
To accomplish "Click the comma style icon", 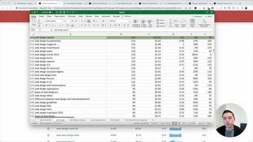I will point(119,25).
